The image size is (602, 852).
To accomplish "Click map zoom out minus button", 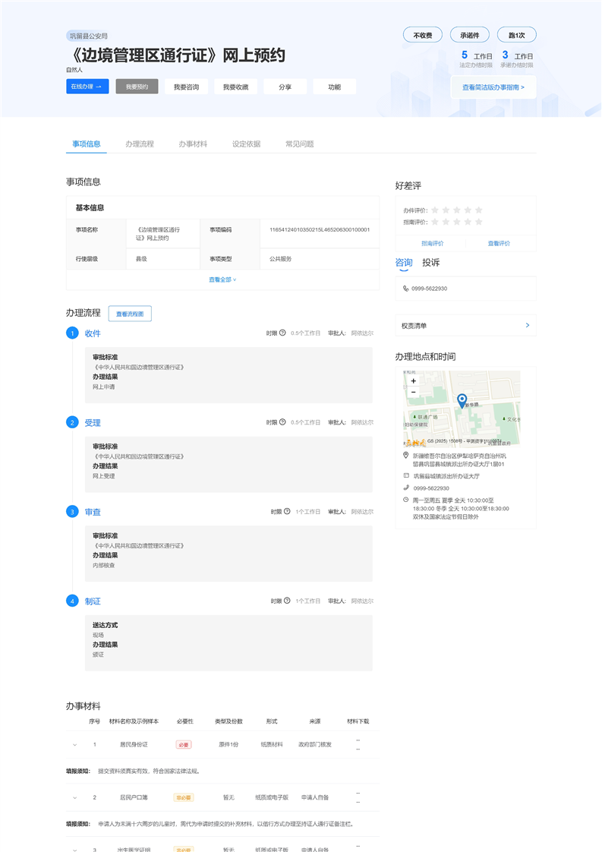I will coord(413,392).
